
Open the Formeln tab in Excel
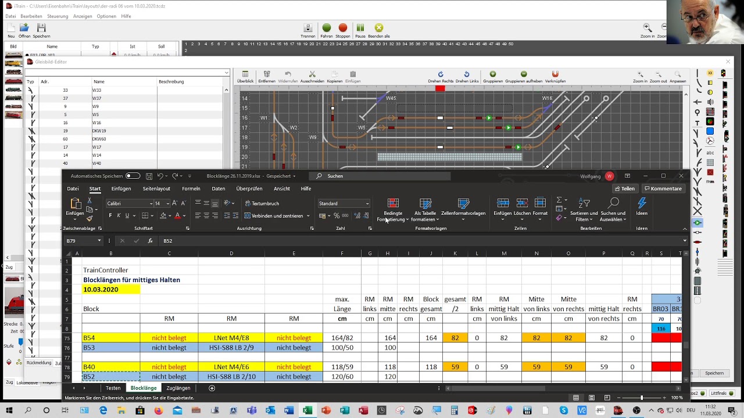[x=191, y=189]
